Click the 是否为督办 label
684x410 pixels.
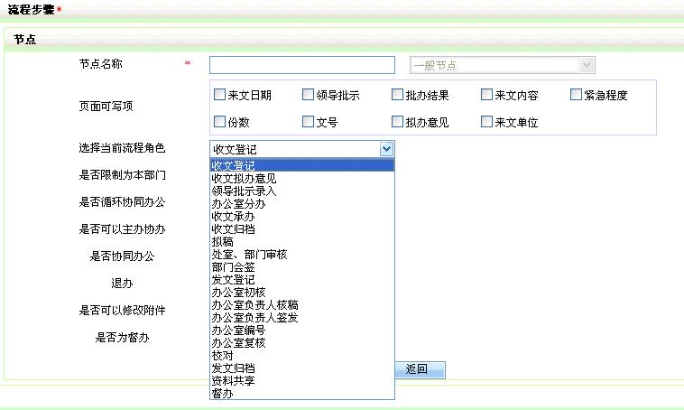122,338
